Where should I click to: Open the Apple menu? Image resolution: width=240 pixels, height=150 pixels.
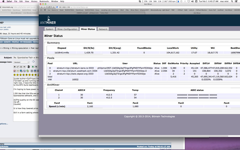3,1
